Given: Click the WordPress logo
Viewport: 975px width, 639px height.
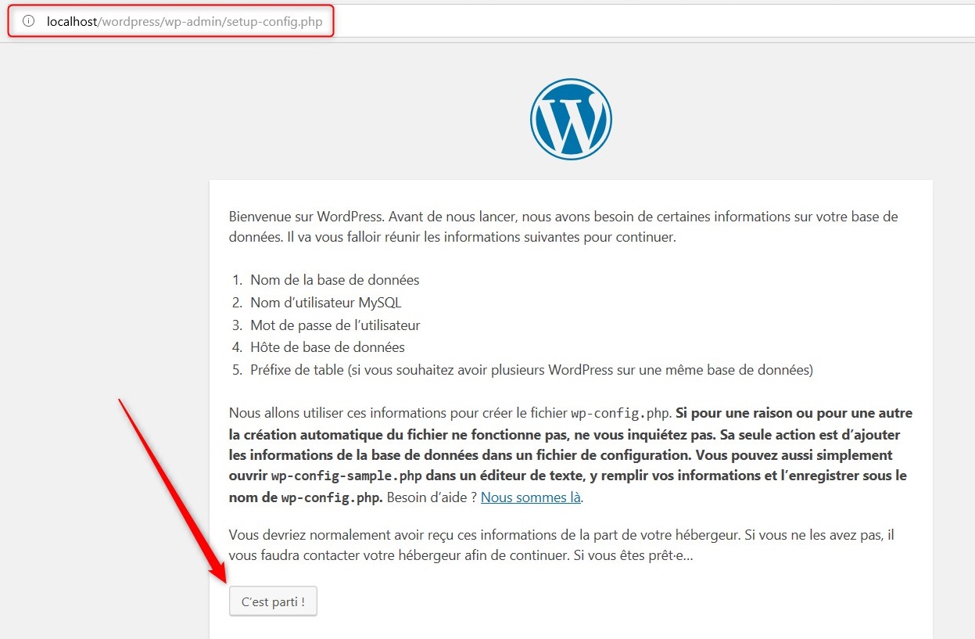Looking at the screenshot, I should click(x=571, y=120).
